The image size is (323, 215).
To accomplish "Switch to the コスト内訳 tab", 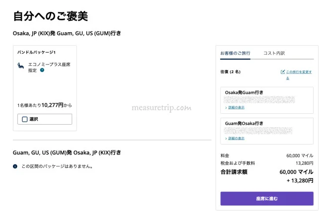I will pyautogui.click(x=274, y=53).
